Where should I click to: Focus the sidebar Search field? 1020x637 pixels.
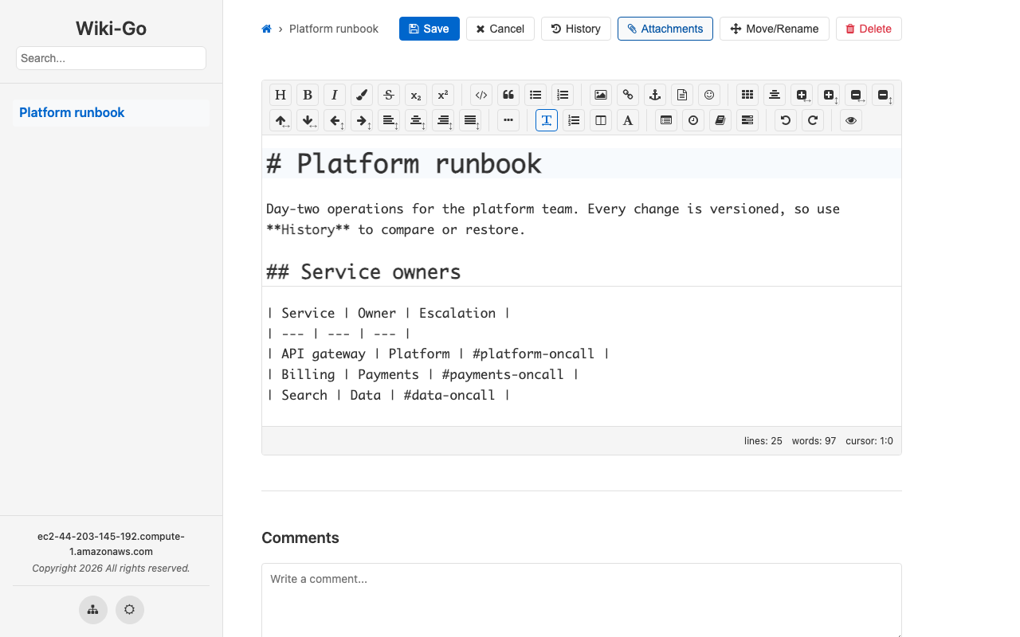click(x=111, y=58)
